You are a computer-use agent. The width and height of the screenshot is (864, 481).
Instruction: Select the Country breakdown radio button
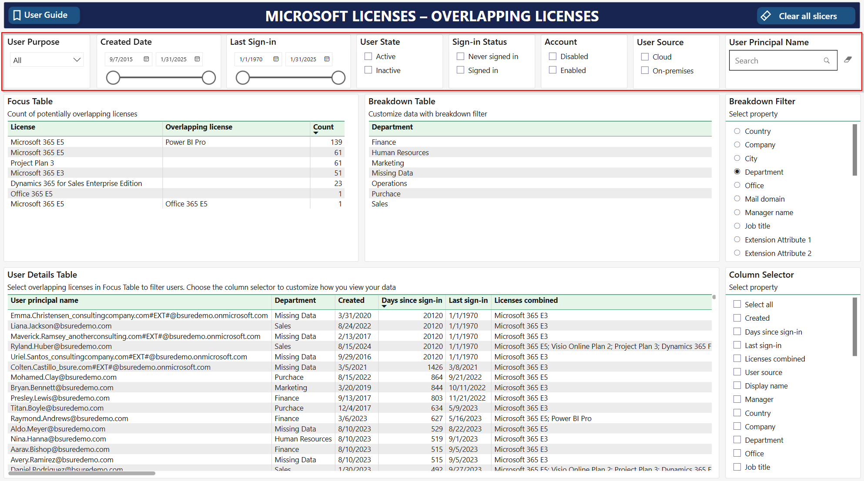tap(737, 131)
